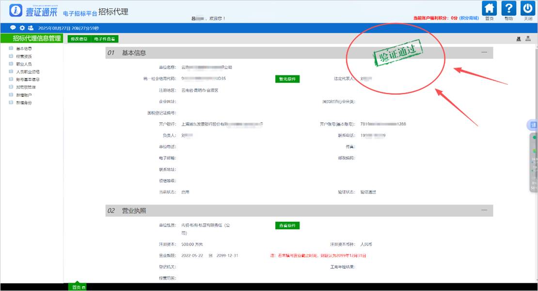Click the 电子件查看 button
The width and height of the screenshot is (538, 291).
pyautogui.click(x=105, y=39)
